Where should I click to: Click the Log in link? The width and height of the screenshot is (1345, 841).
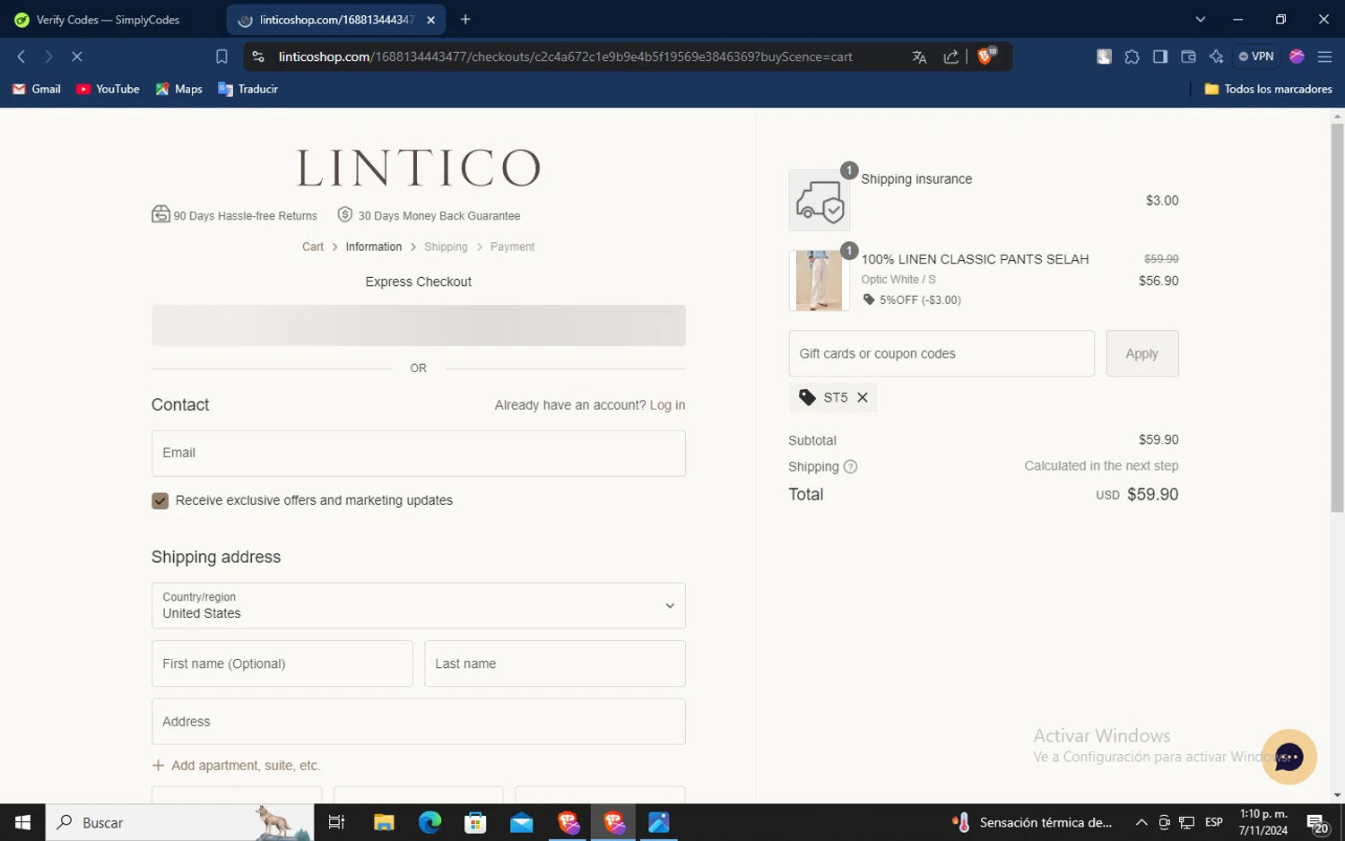click(x=667, y=405)
